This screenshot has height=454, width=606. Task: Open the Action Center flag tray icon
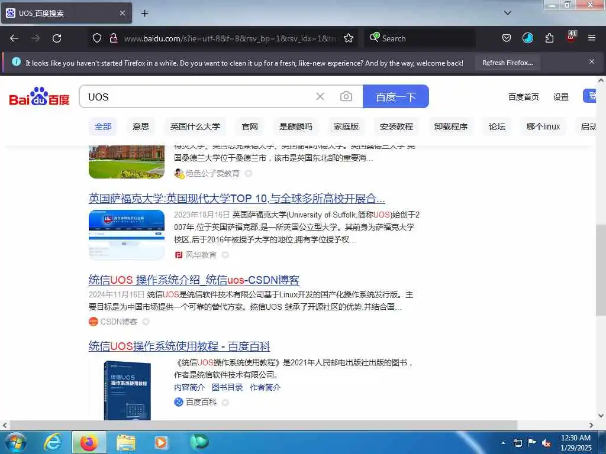pos(532,443)
